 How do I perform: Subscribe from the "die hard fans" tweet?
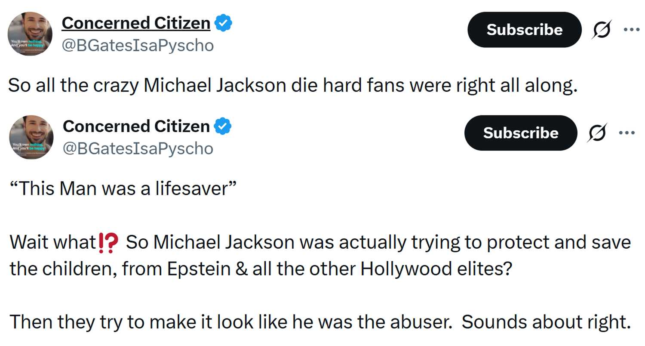point(524,30)
